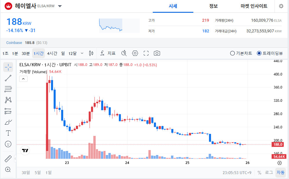Open the 마켓 인사이트 tab
Viewport: 289px width, 179px height.
[254, 6]
